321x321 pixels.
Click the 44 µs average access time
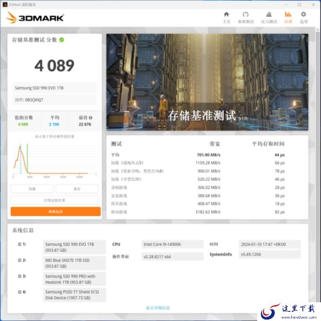pos(280,155)
